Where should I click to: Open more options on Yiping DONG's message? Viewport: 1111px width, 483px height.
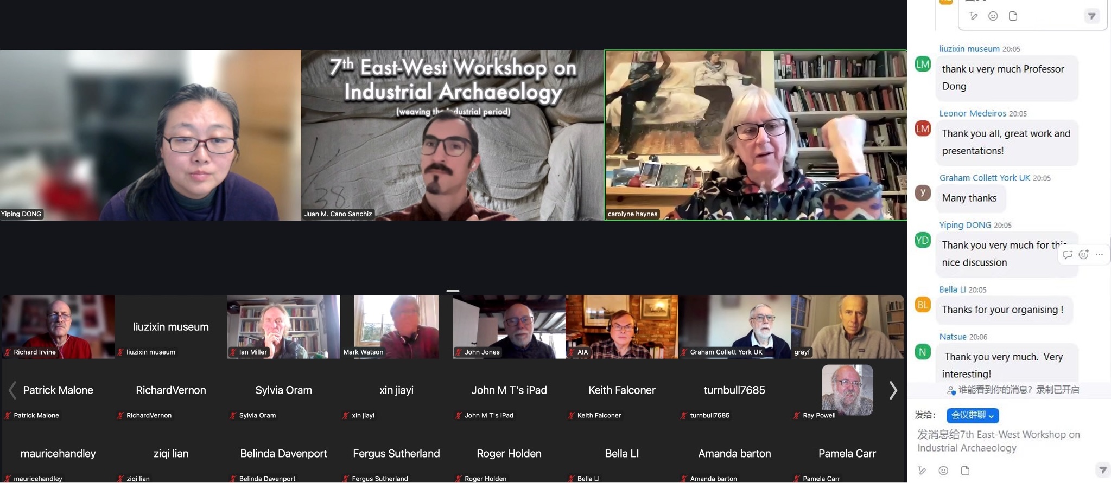[x=1099, y=254]
